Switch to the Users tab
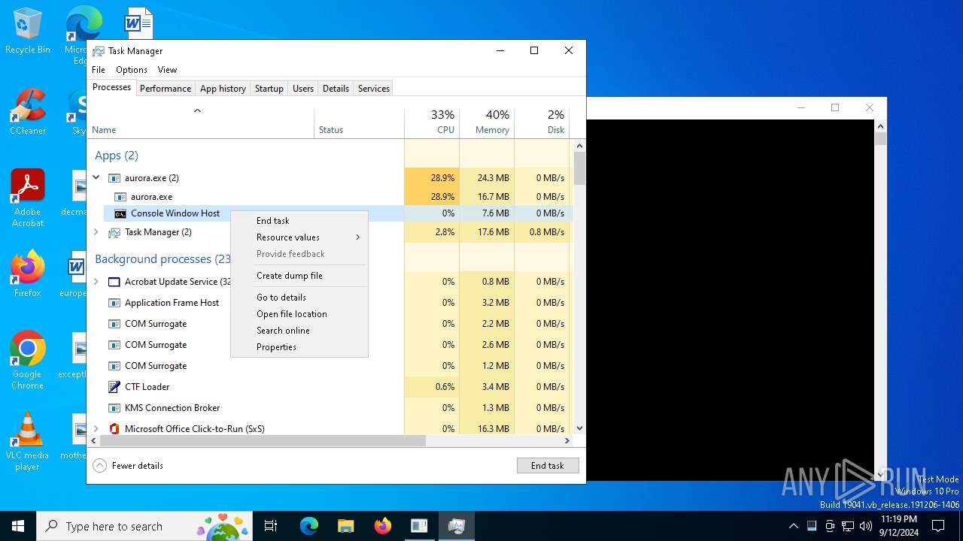Viewport: 963px width, 541px height. tap(303, 89)
